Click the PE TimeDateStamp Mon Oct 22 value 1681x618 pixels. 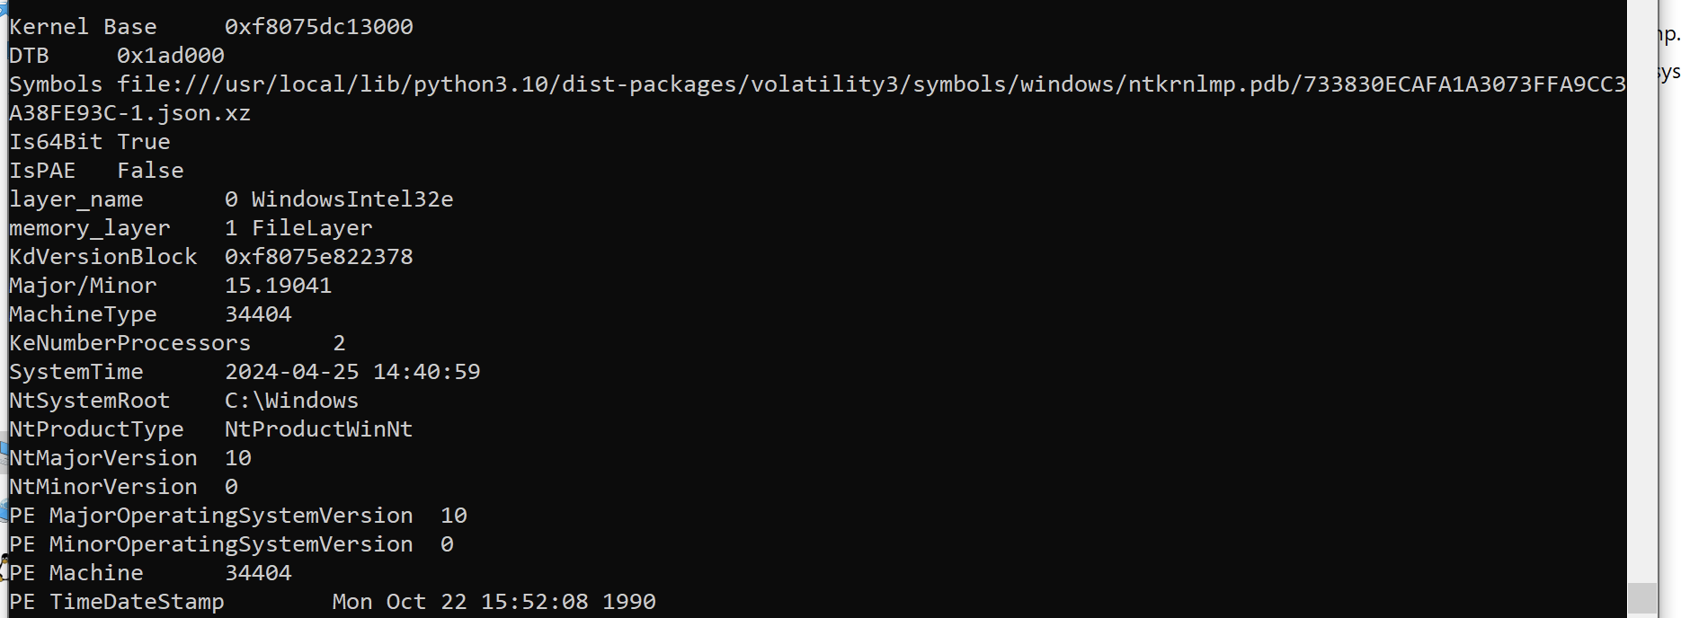coord(494,602)
